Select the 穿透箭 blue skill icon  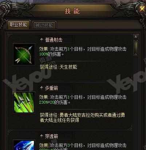point(24,145)
